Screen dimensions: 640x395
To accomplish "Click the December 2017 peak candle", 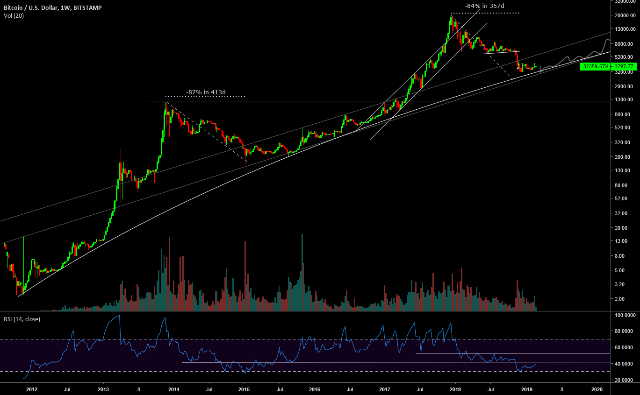I will point(451,20).
